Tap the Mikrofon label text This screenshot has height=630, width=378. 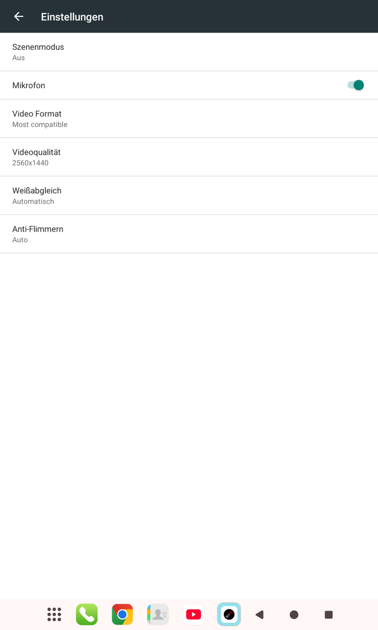click(29, 85)
